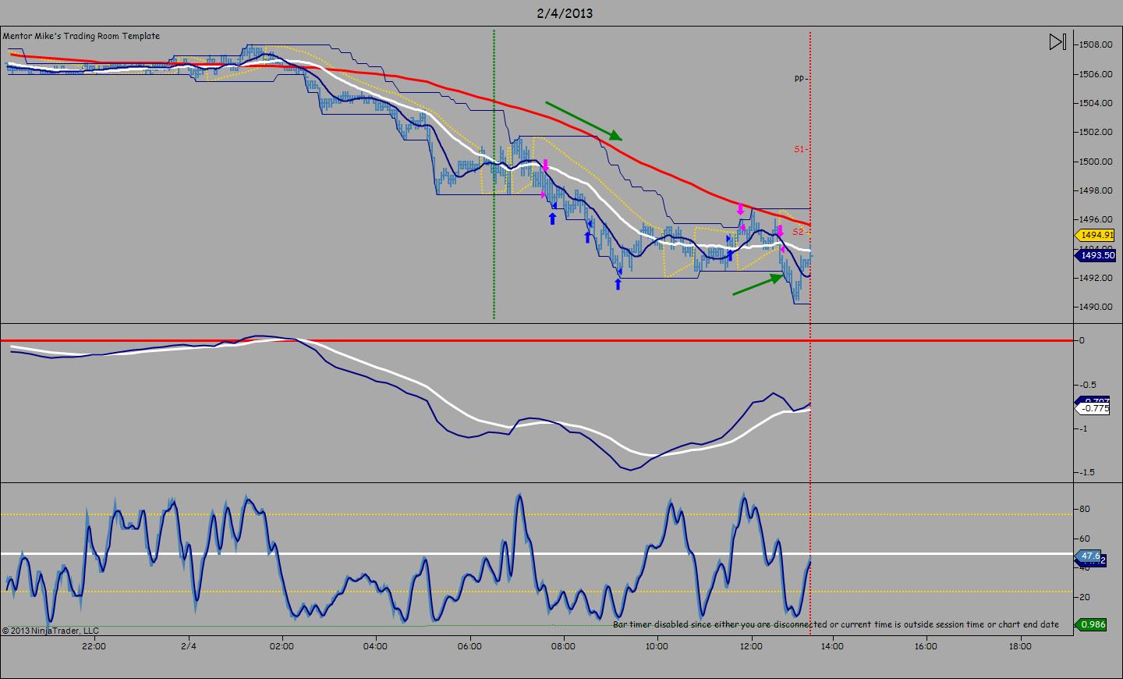Image resolution: width=1123 pixels, height=679 pixels.
Task: Select the S1 support level label
Action: [x=799, y=149]
